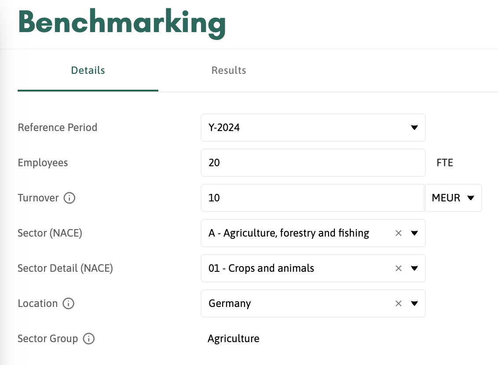The image size is (498, 365).
Task: Clear the Germany location selection
Action: [399, 303]
